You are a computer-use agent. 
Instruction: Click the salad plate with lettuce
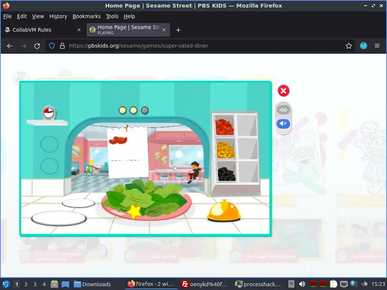click(146, 200)
